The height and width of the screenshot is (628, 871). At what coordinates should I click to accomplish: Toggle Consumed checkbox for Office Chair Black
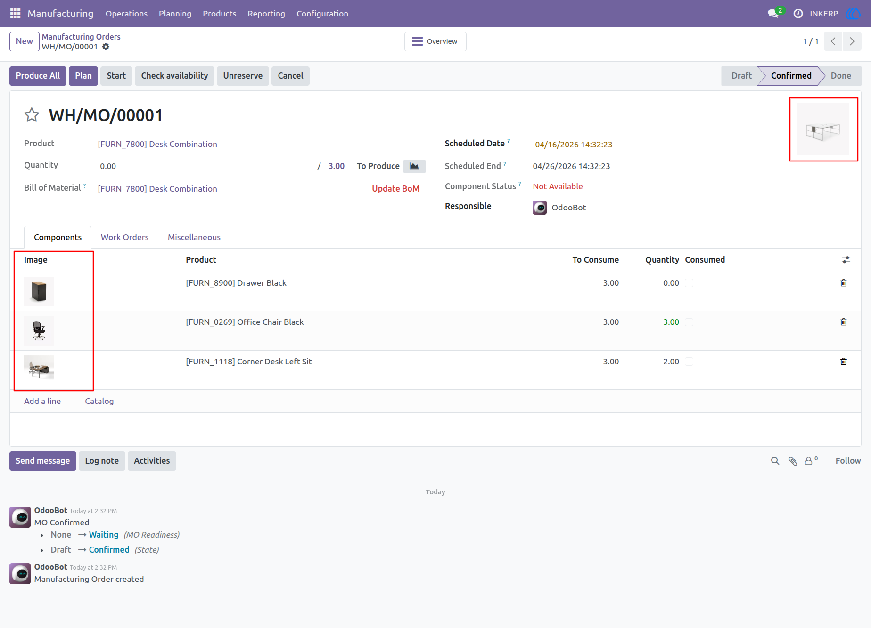(689, 322)
